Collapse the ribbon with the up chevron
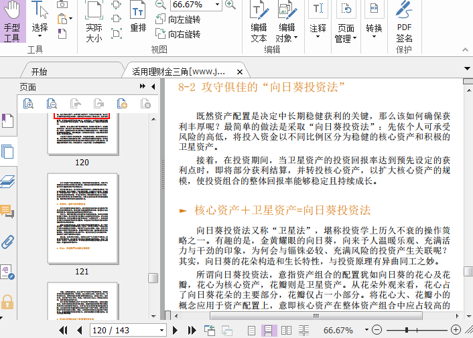This screenshot has width=473, height=338. (465, 50)
